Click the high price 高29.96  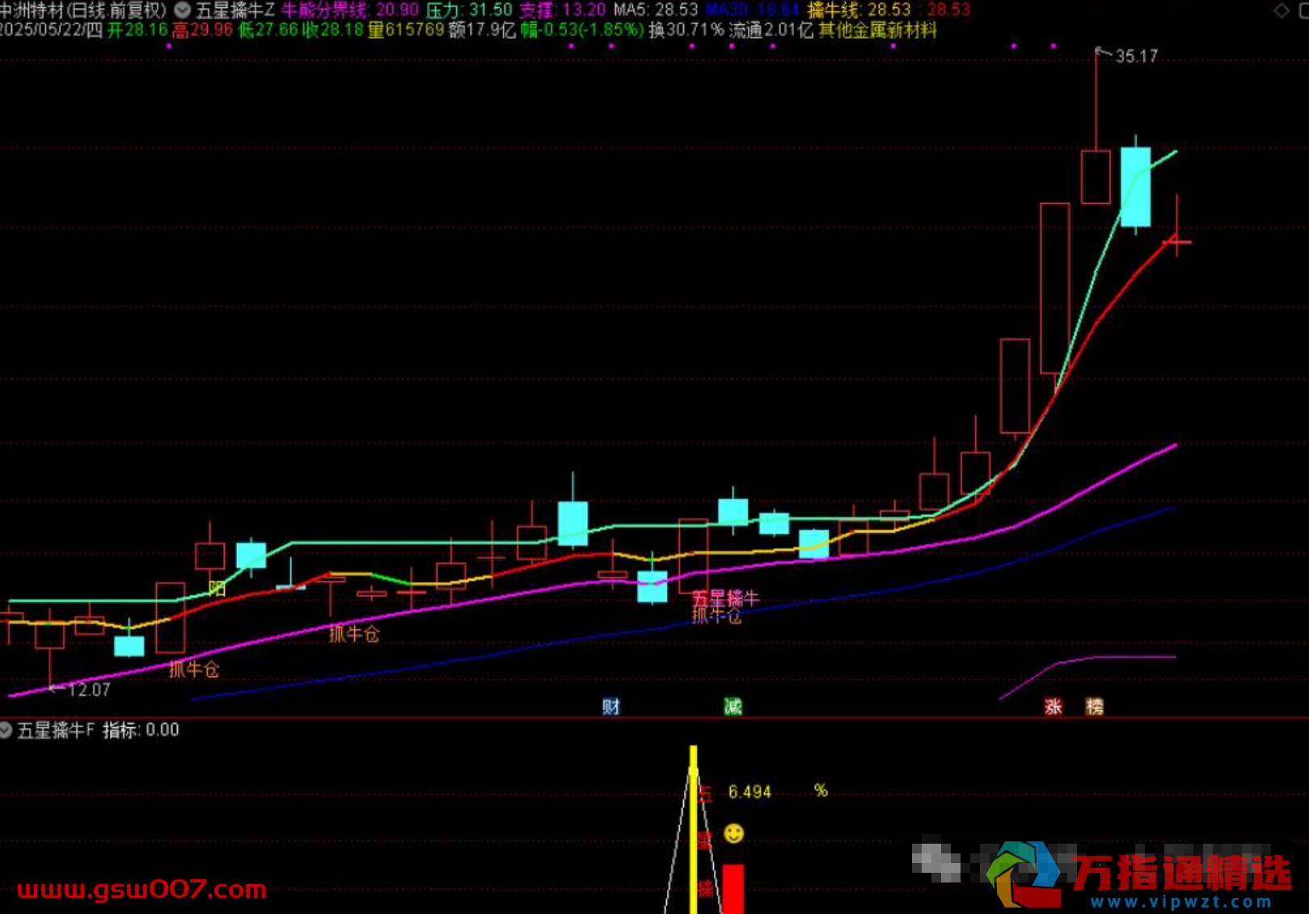coord(202,31)
